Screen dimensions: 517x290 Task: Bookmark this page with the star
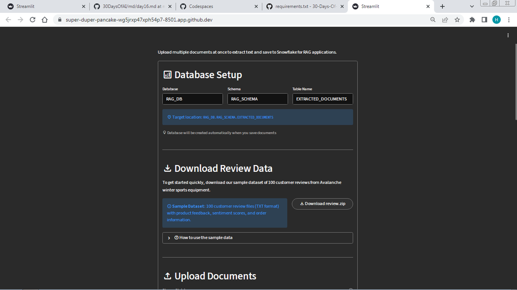point(457,20)
